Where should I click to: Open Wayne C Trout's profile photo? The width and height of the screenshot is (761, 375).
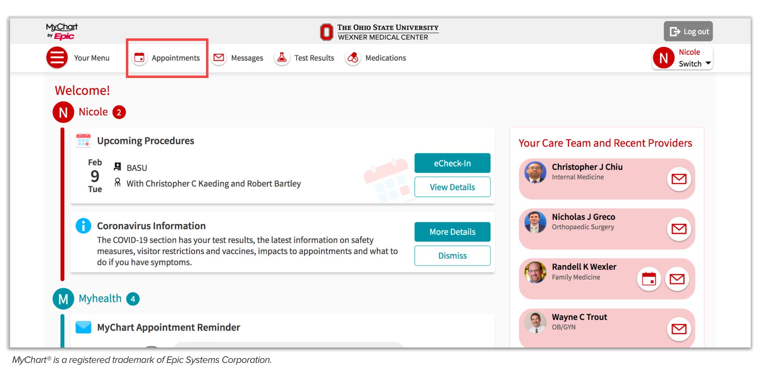pyautogui.click(x=535, y=322)
